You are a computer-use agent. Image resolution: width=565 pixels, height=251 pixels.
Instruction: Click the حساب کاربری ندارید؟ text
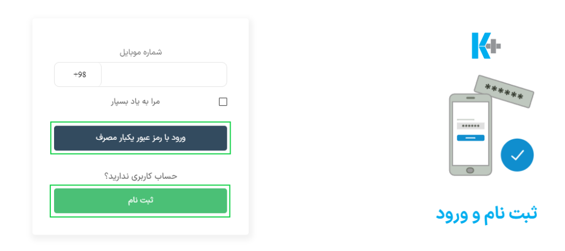(x=141, y=176)
